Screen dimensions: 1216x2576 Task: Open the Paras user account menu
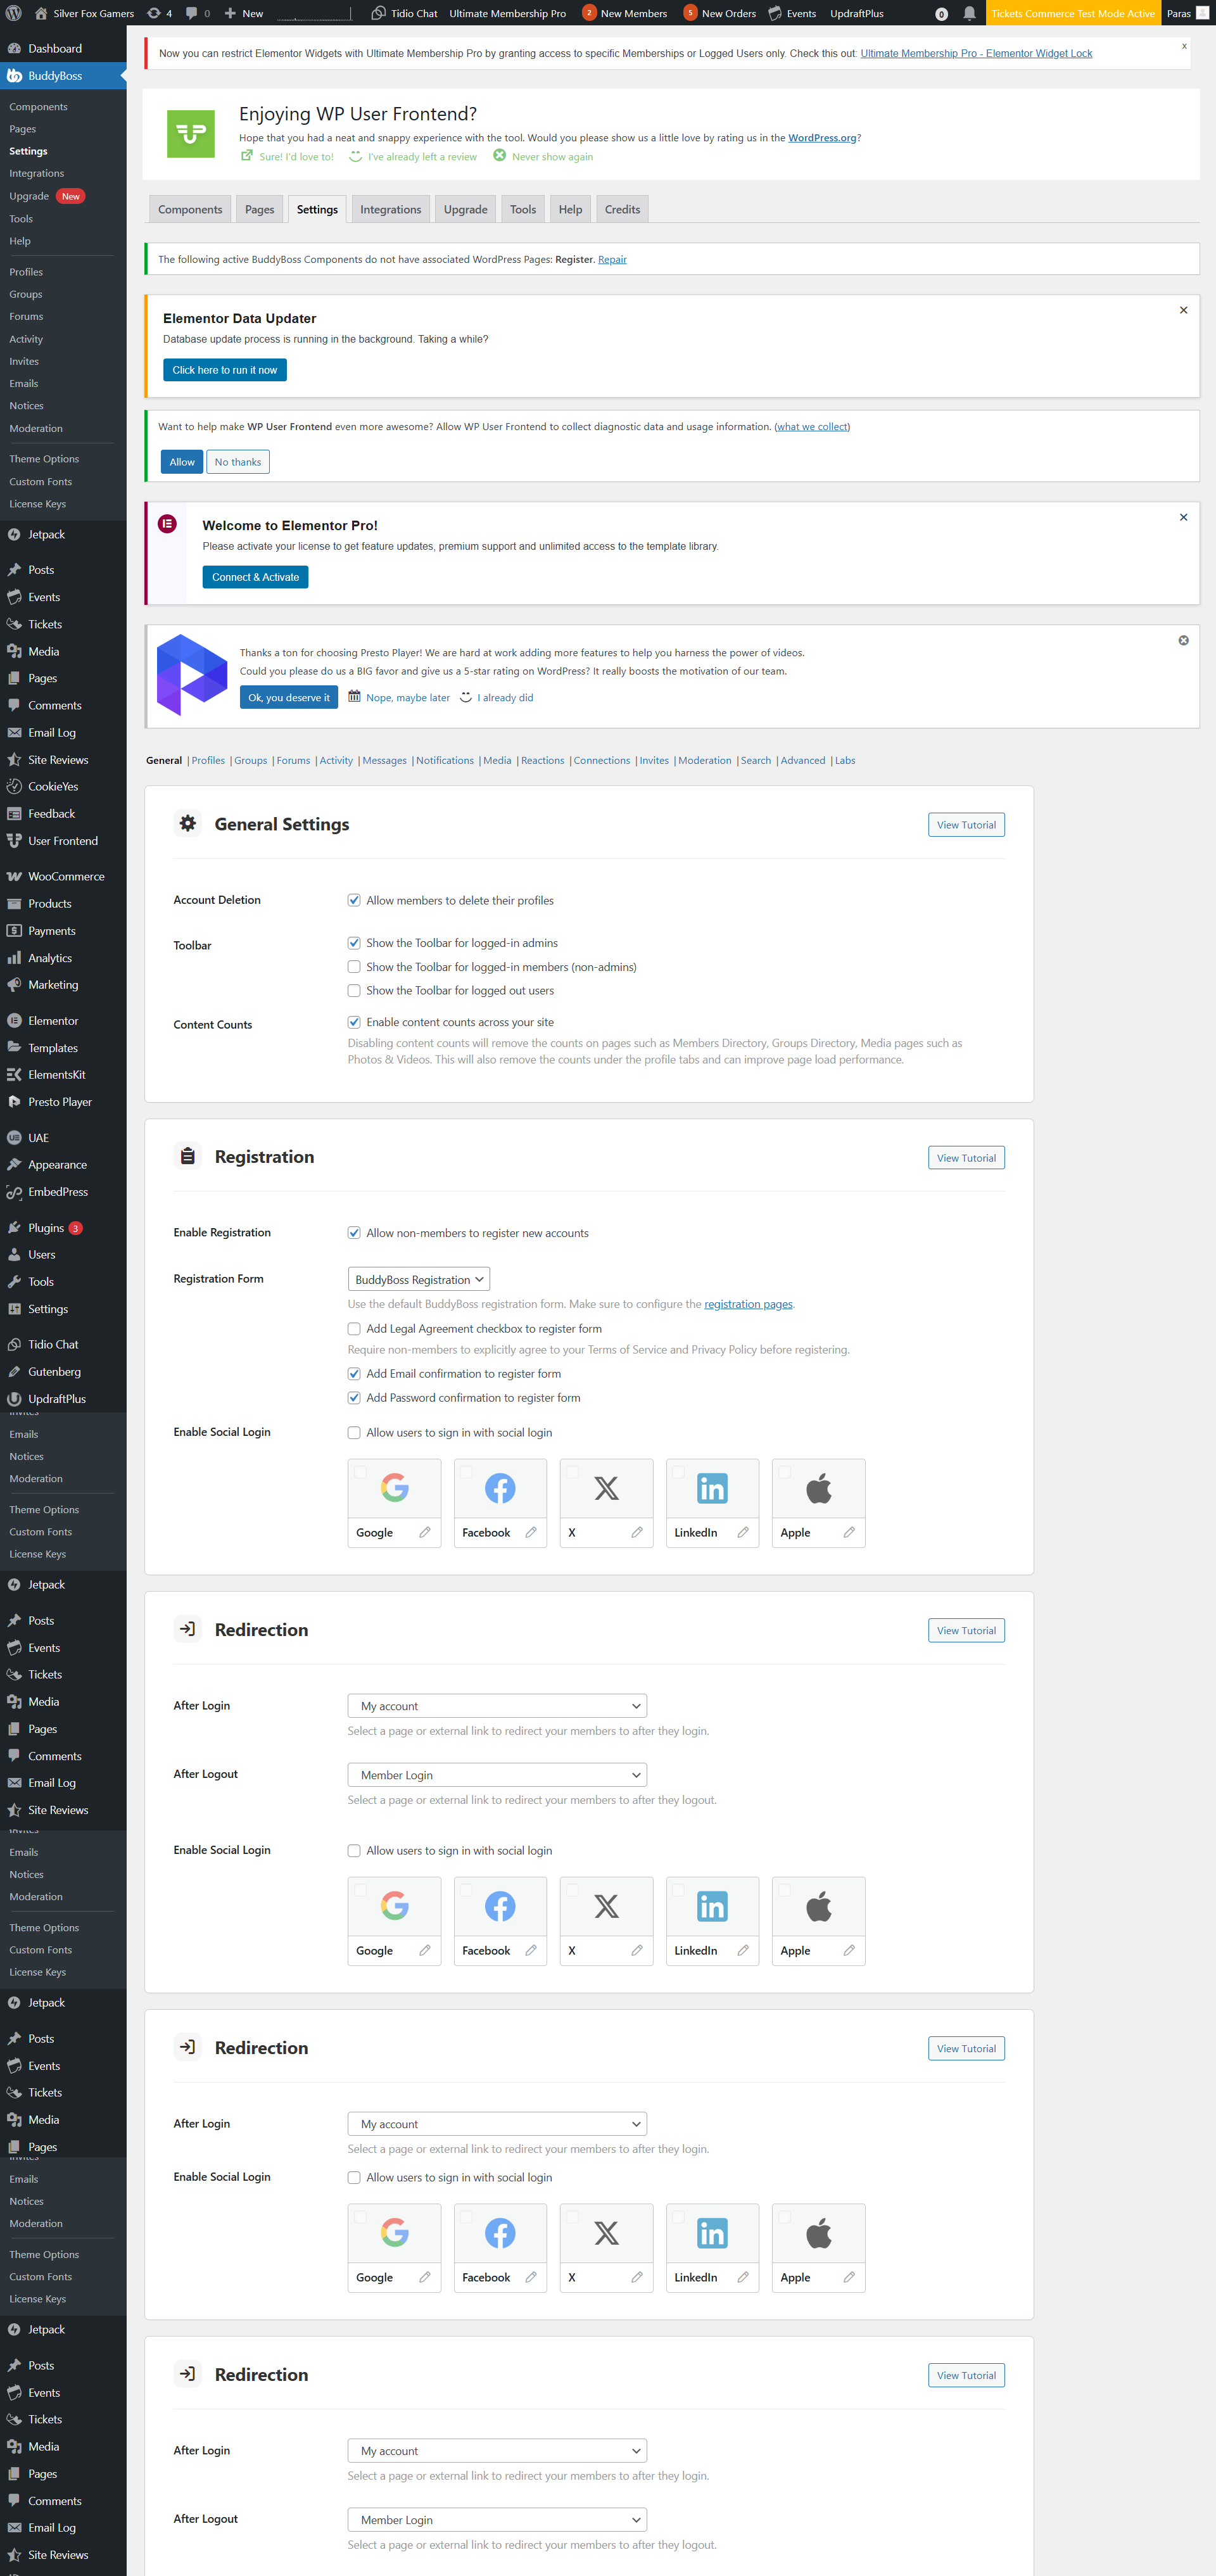[1188, 13]
